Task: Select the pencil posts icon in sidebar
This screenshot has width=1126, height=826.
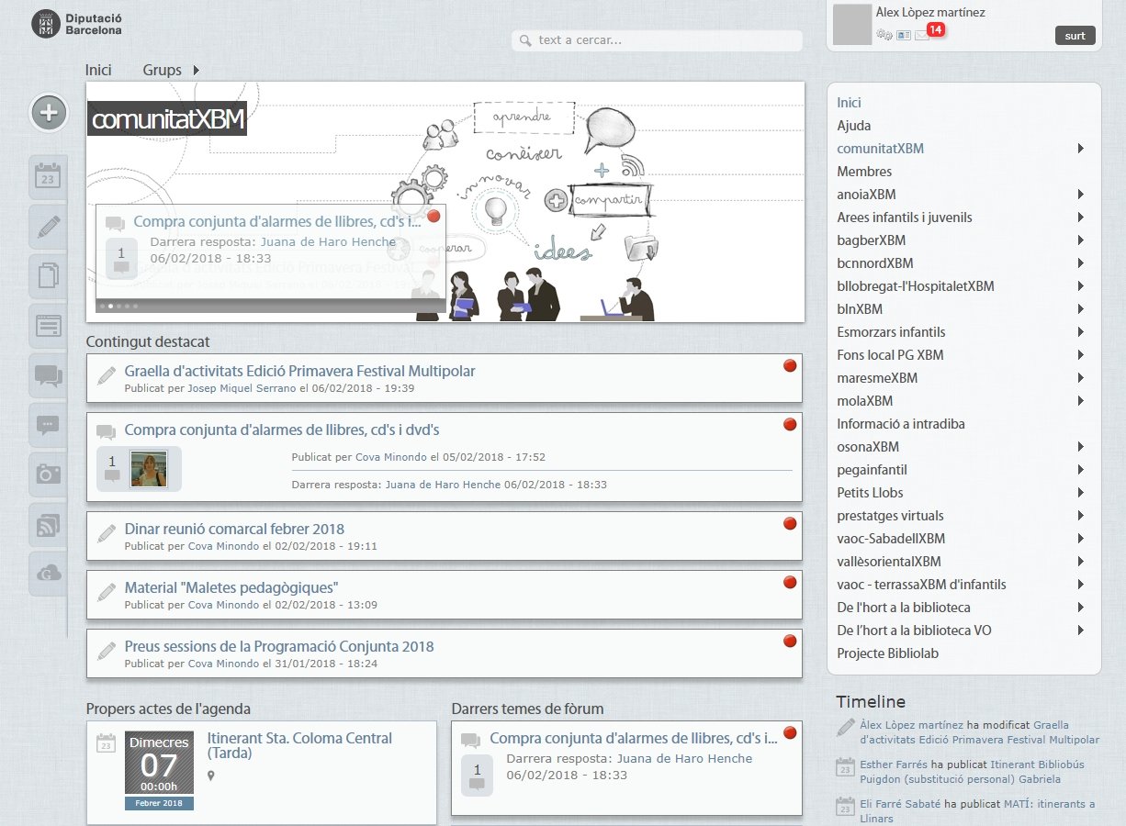Action: (x=48, y=228)
